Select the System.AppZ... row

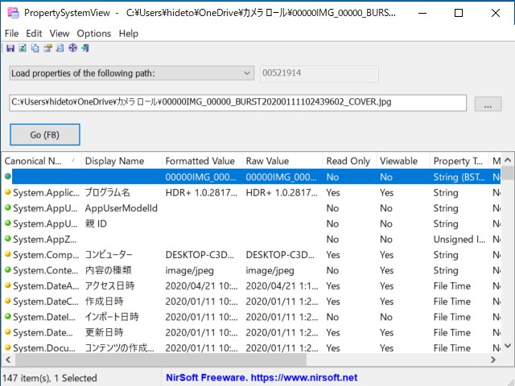click(252, 239)
